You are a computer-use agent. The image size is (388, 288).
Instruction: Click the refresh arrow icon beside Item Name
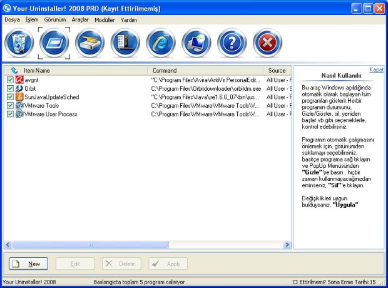click(x=14, y=71)
